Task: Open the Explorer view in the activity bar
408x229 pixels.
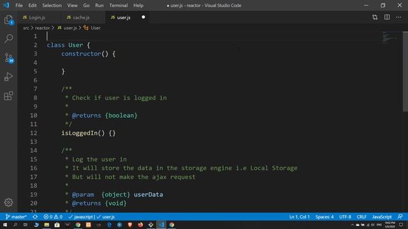Action: click(x=8, y=20)
